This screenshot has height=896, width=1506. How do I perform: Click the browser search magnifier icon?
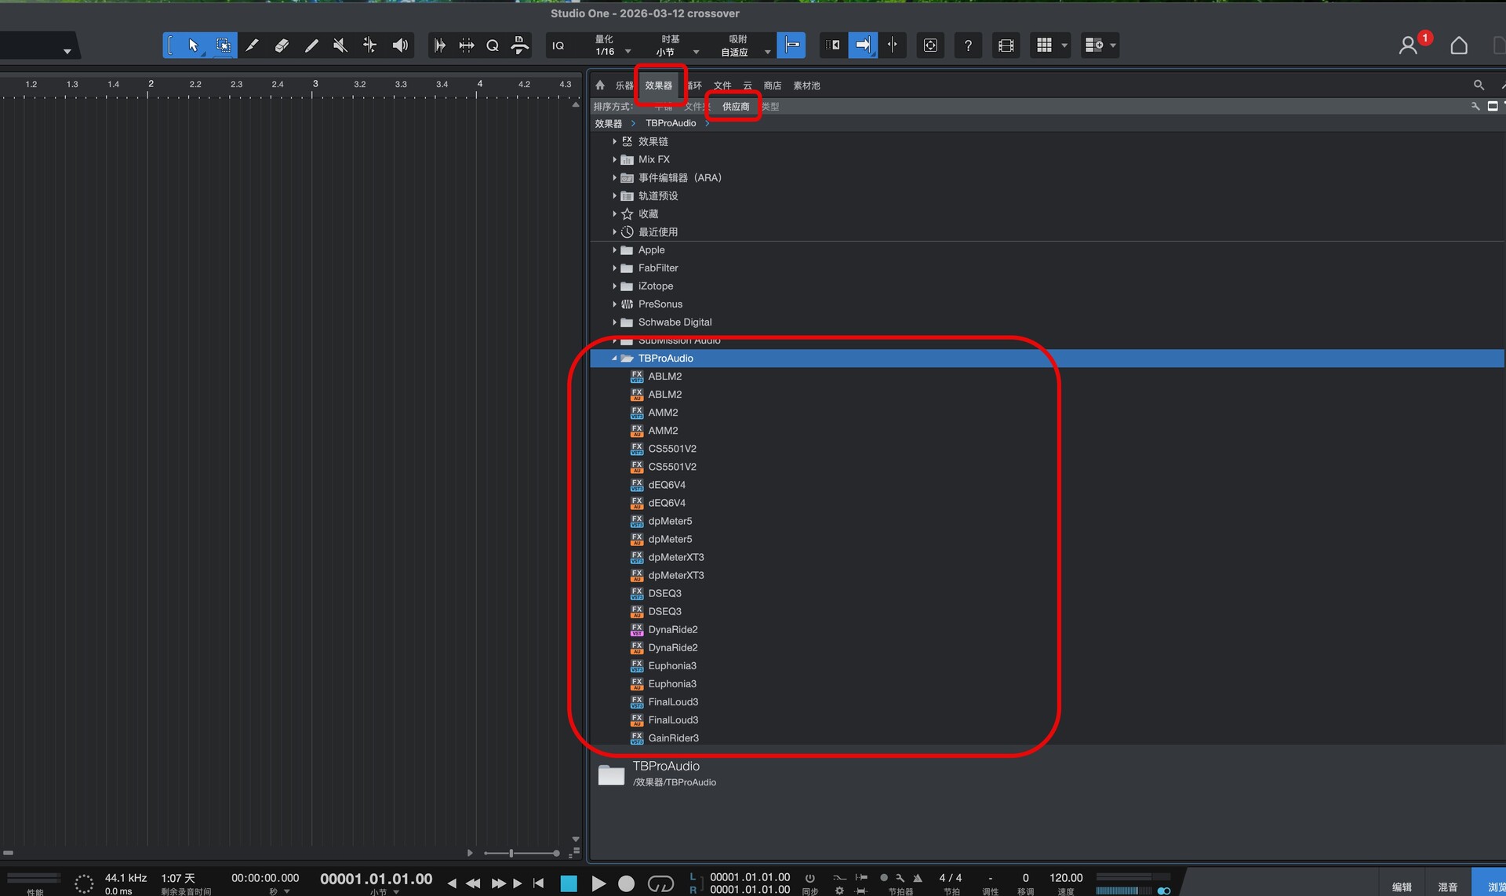pos(1479,85)
